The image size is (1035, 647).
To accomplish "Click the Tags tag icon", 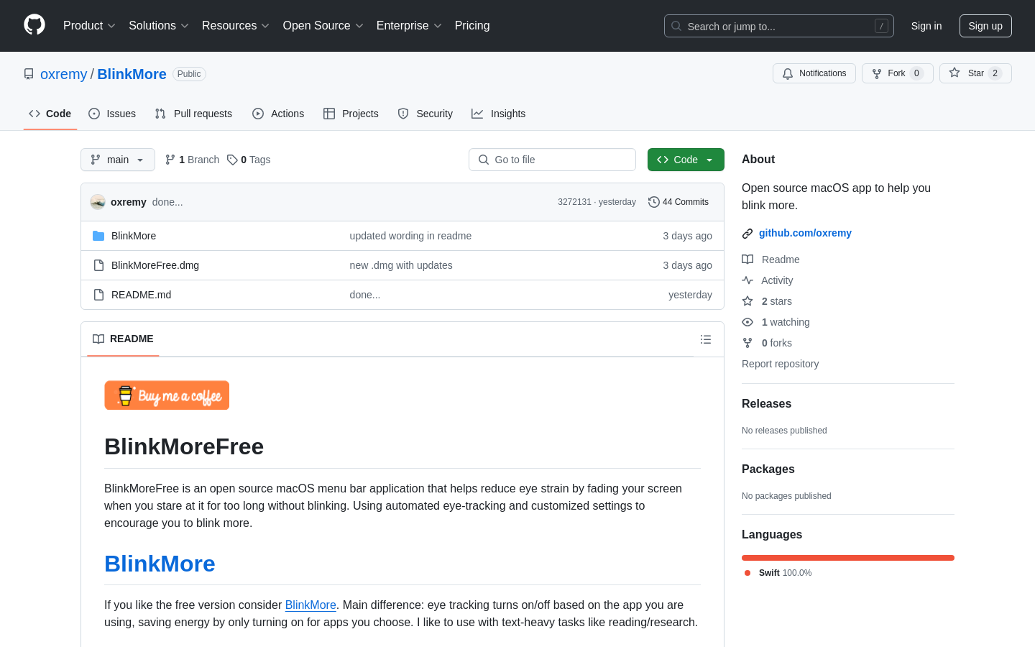I will pos(232,160).
